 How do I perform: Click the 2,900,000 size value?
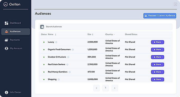click(93, 42)
